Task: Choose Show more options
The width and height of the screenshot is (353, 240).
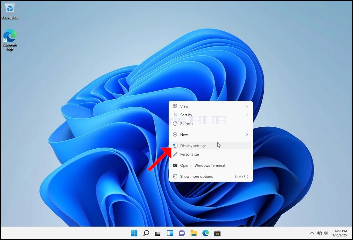Action: point(211,176)
